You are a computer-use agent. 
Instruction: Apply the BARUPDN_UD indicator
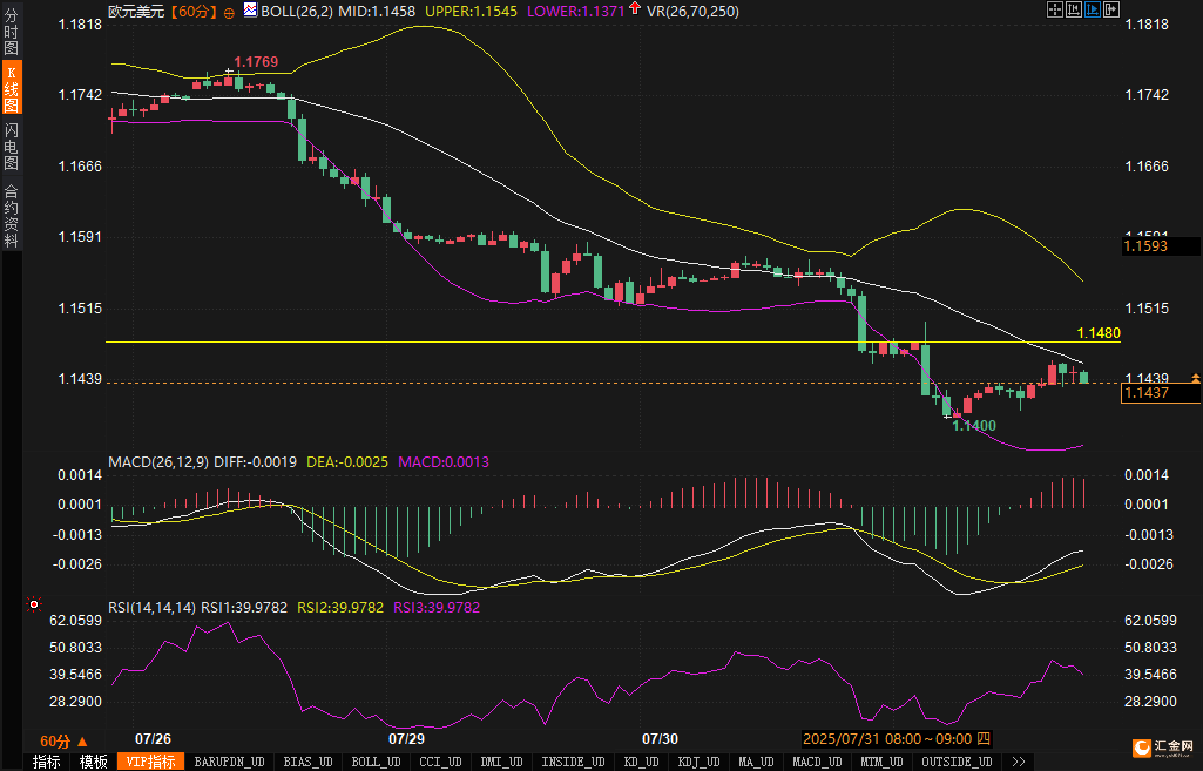click(x=229, y=762)
